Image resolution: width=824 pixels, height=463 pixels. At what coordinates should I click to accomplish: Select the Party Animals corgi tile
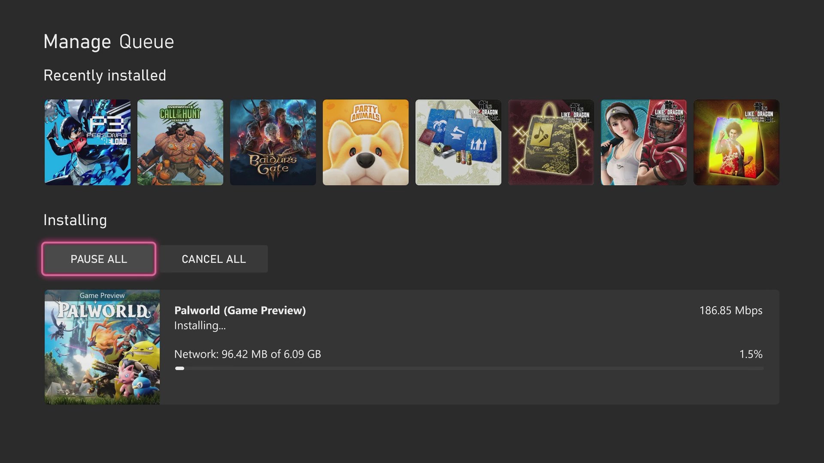pos(365,142)
